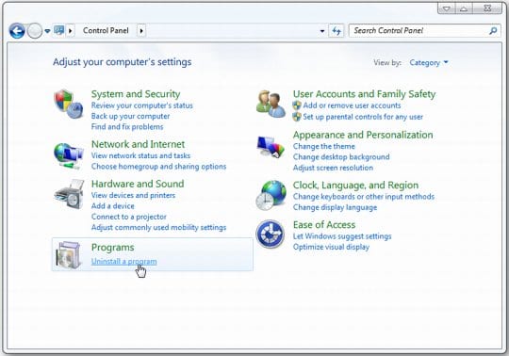Open the recent pages dropdown arrow

pyautogui.click(x=47, y=31)
